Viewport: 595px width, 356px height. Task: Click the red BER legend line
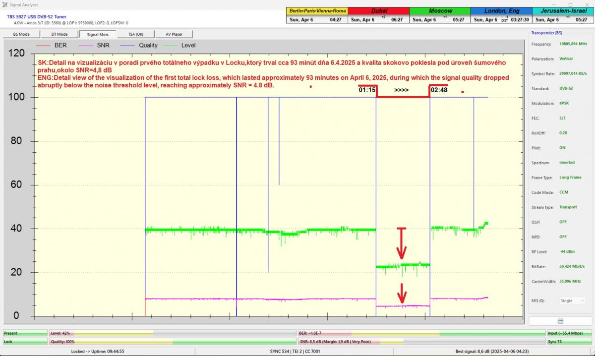[x=44, y=45]
